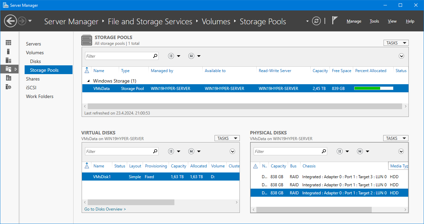Screen dimensions: 424x224
Task: Select the VMsDisk1 virtual disk row
Action: 161,177
